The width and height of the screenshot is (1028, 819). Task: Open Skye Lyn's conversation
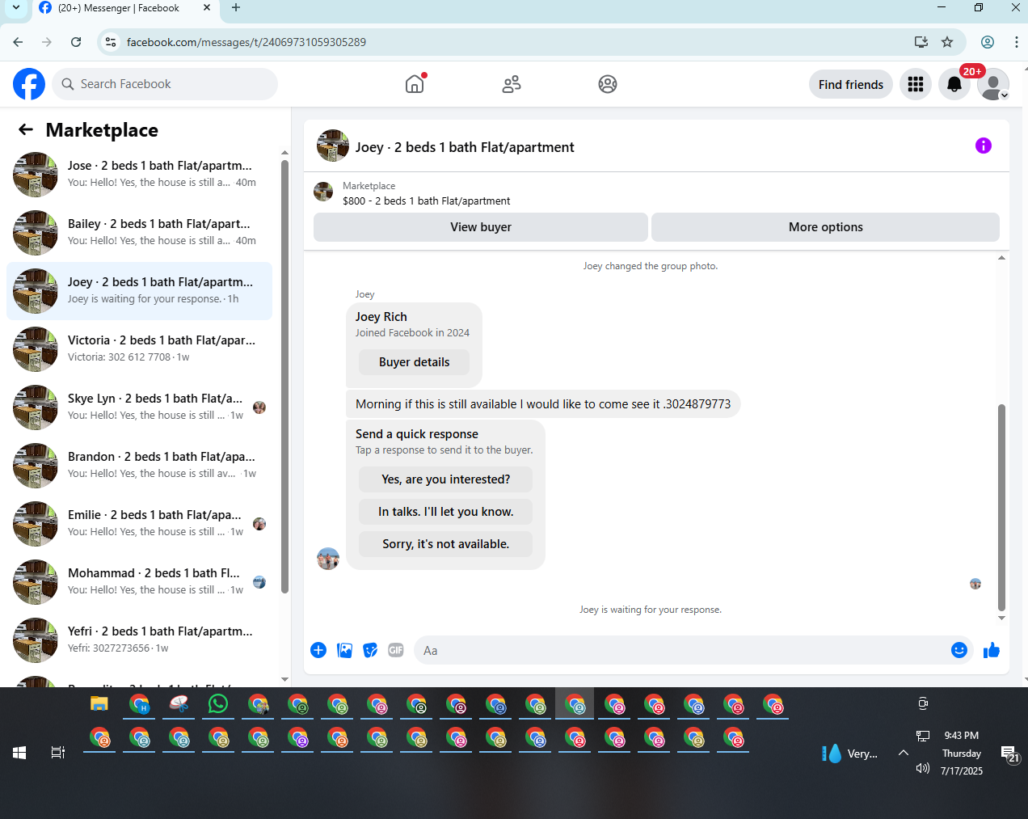[139, 407]
